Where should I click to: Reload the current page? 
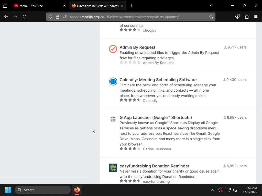coord(25,17)
